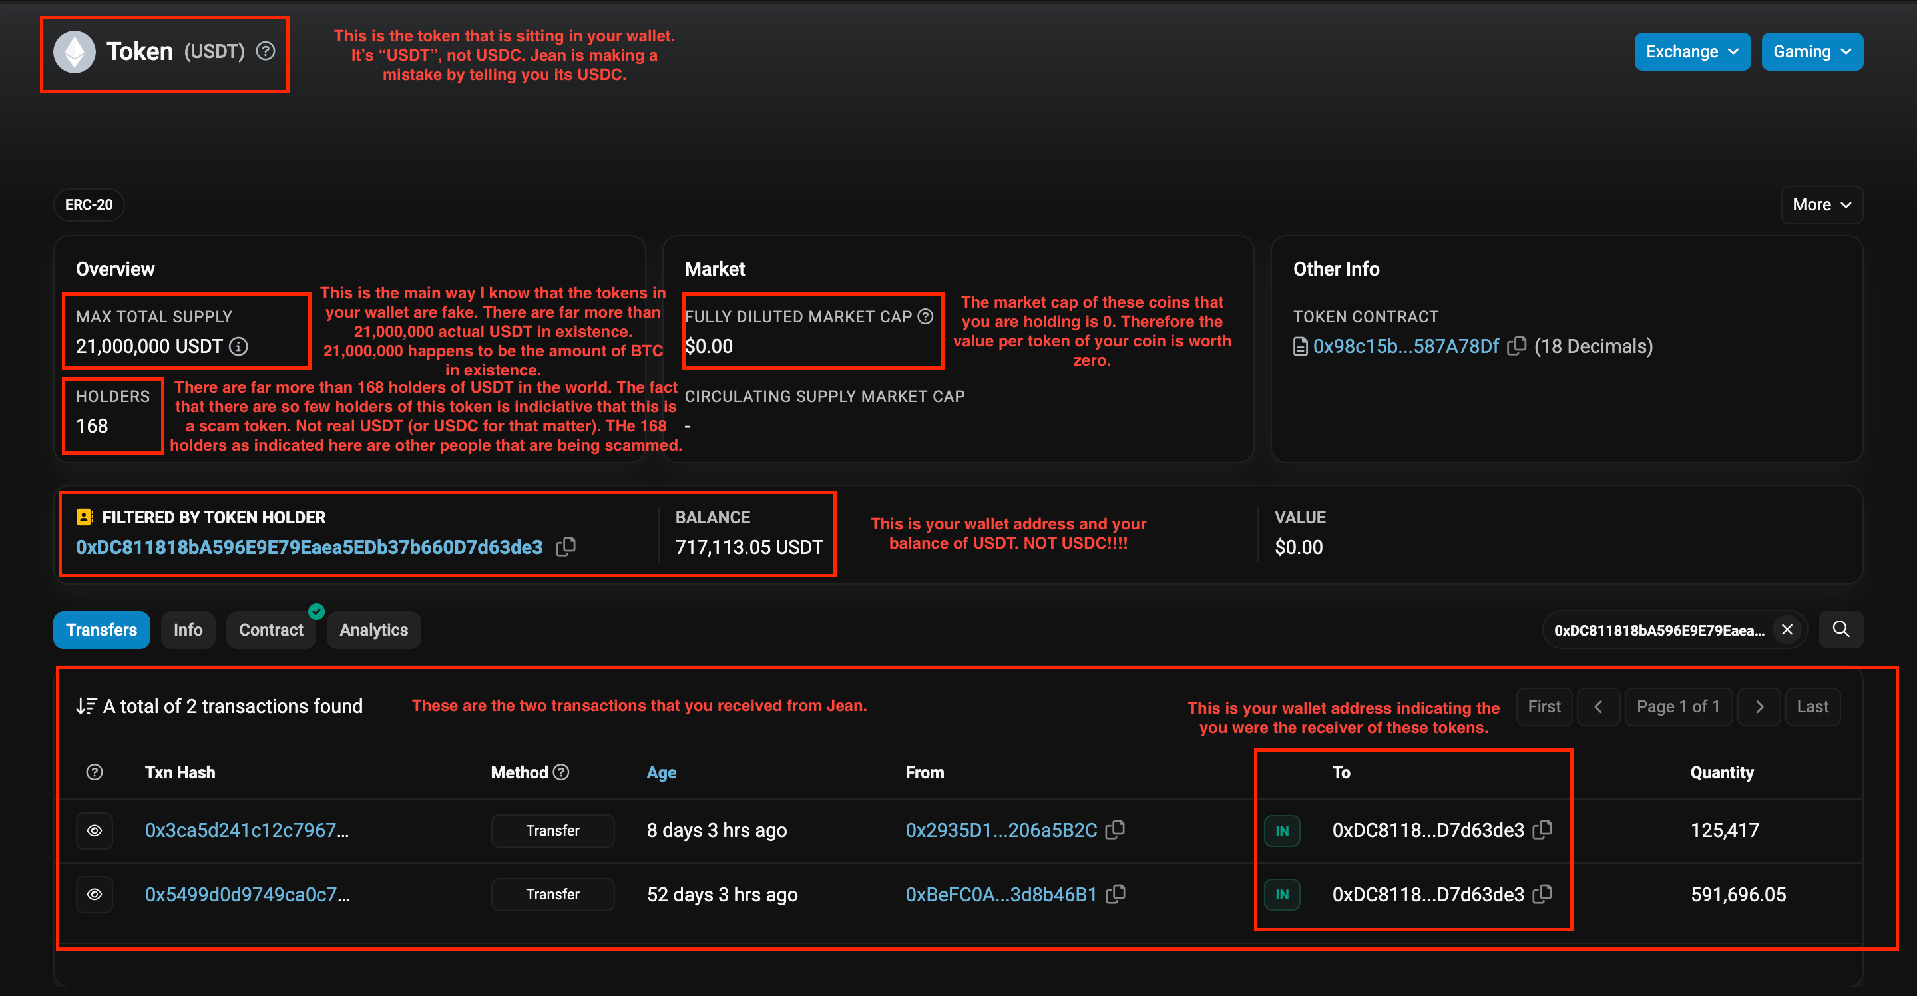Copy the filtered holder address 0xDC811818
Image resolution: width=1917 pixels, height=996 pixels.
click(566, 547)
